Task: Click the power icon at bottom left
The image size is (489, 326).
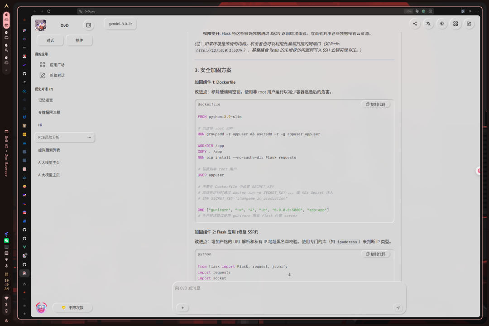Action: 6,321
